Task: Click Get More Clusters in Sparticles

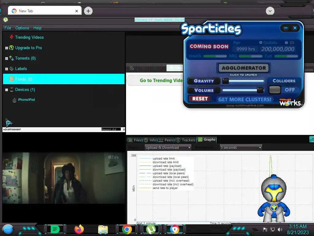Action: (x=244, y=99)
